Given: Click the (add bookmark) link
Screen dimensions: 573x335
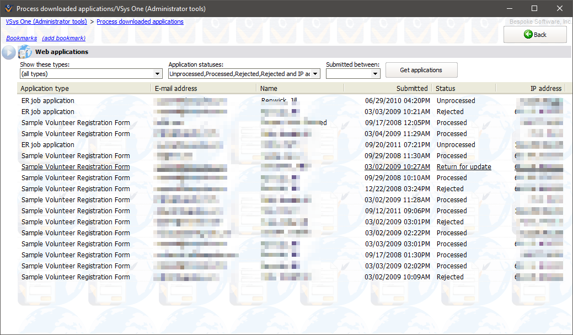Looking at the screenshot, I should (63, 38).
